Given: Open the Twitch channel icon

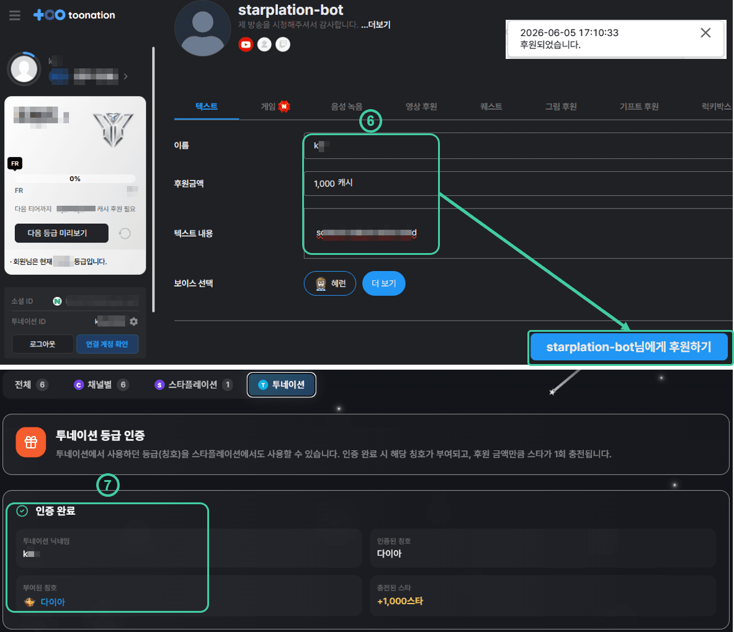Looking at the screenshot, I should (x=283, y=45).
